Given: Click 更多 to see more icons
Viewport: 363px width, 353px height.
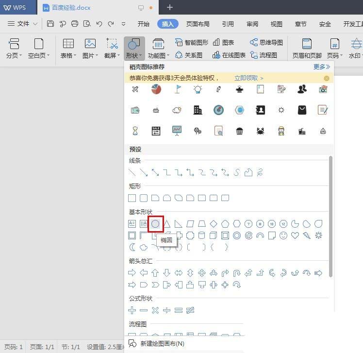Looking at the screenshot, I should pyautogui.click(x=321, y=67).
